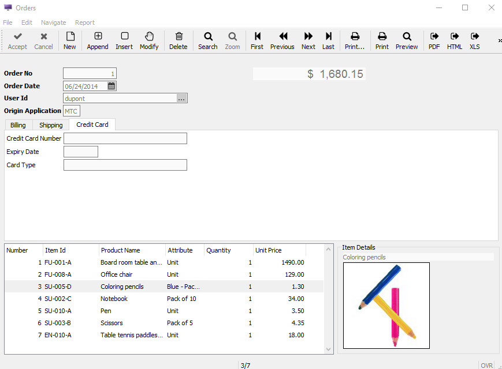
Task: Click the Accept toolbar icon
Action: 17,40
